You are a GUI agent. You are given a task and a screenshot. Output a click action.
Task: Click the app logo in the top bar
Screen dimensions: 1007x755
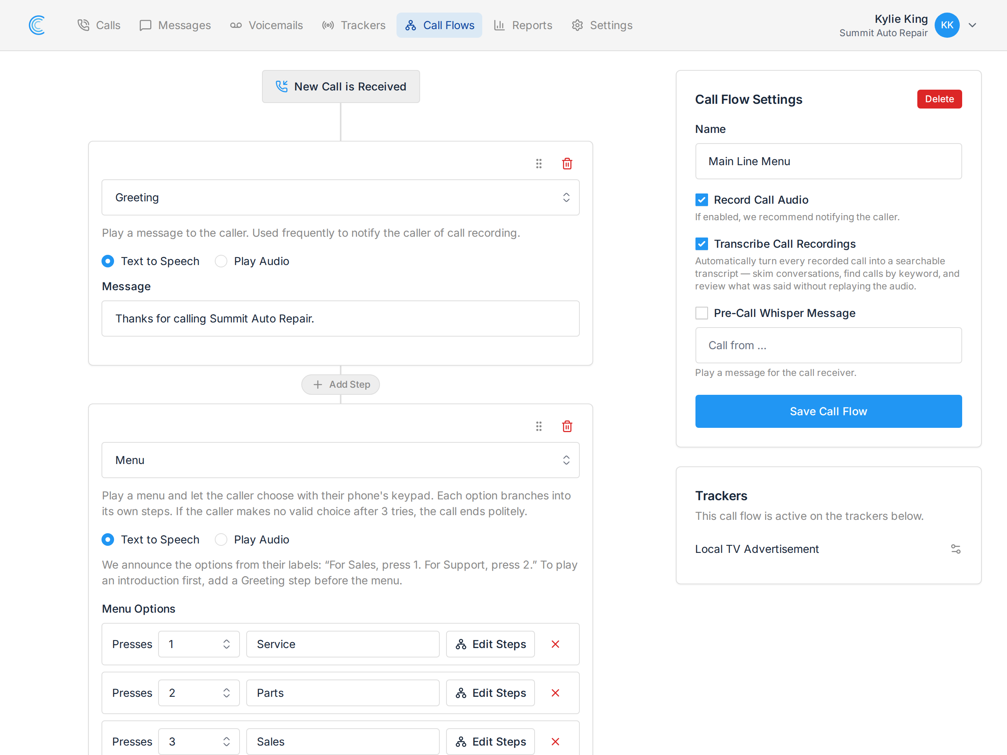tap(37, 25)
